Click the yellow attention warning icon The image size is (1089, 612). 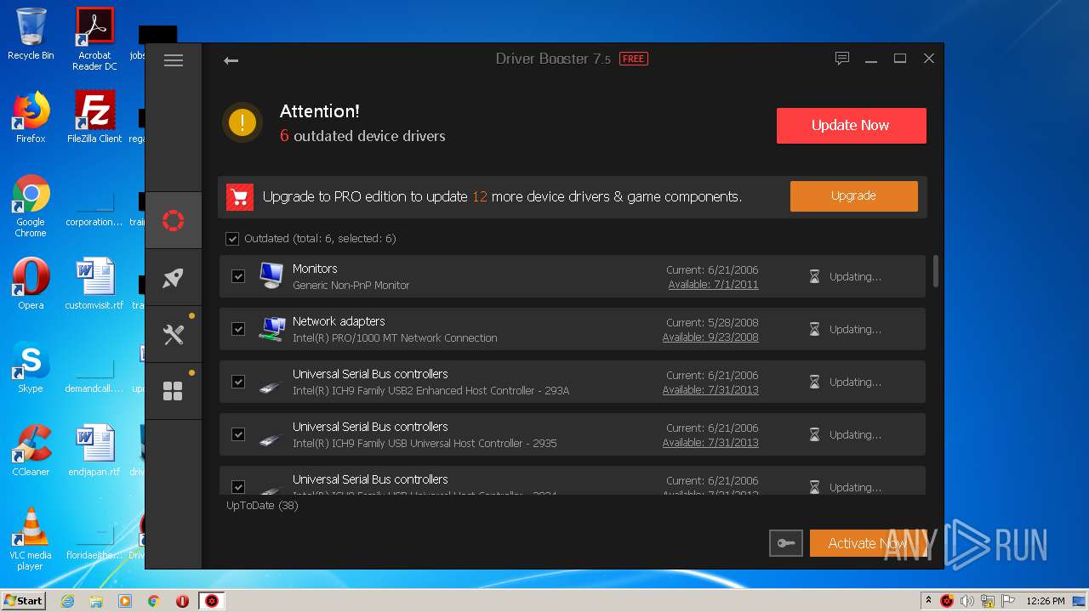pyautogui.click(x=242, y=123)
